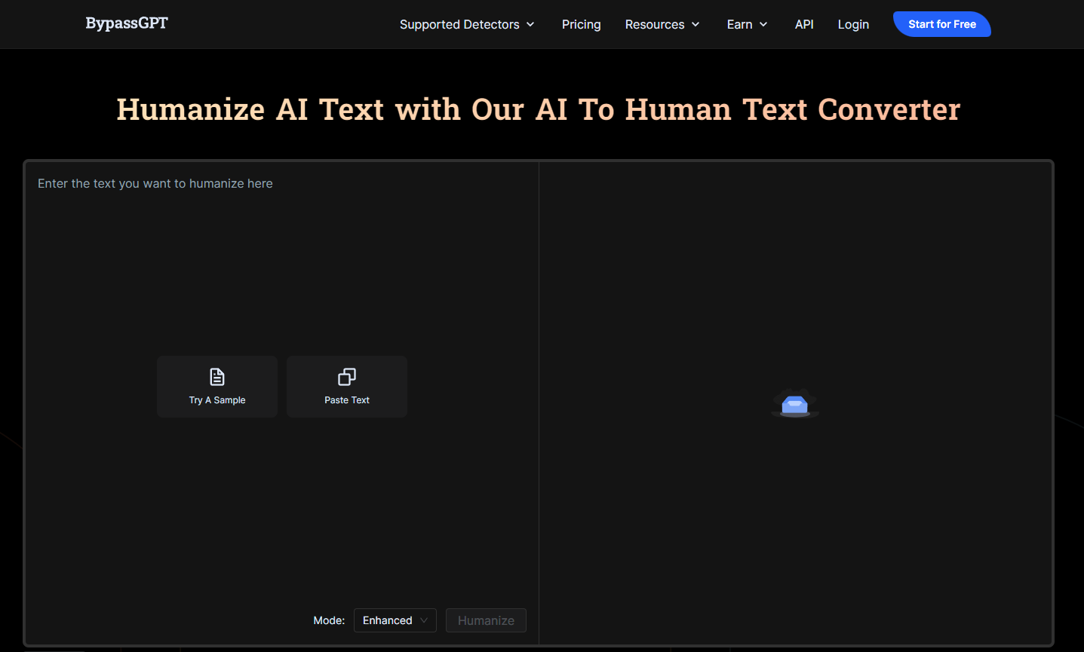Click the Humanize button

tap(486, 620)
